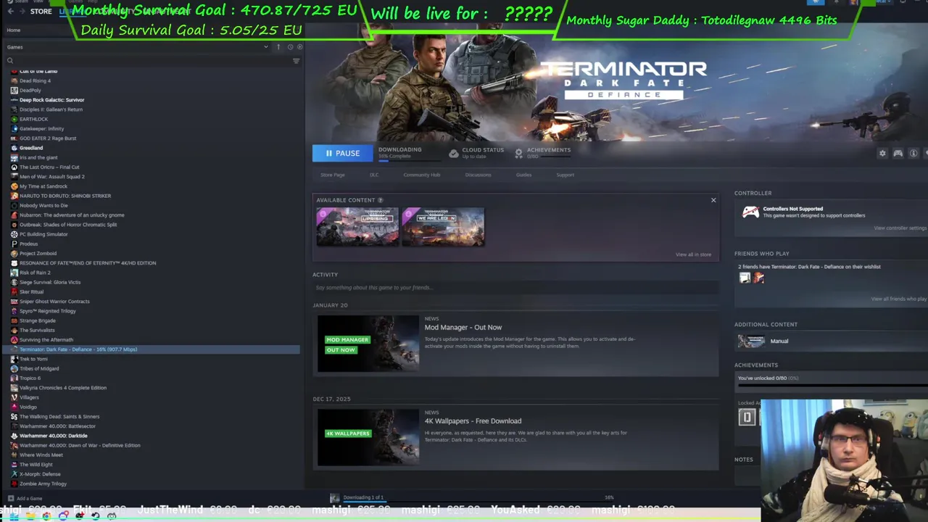Open the Mod Manager - Out Now news
This screenshot has width=928, height=522.
pos(463,327)
